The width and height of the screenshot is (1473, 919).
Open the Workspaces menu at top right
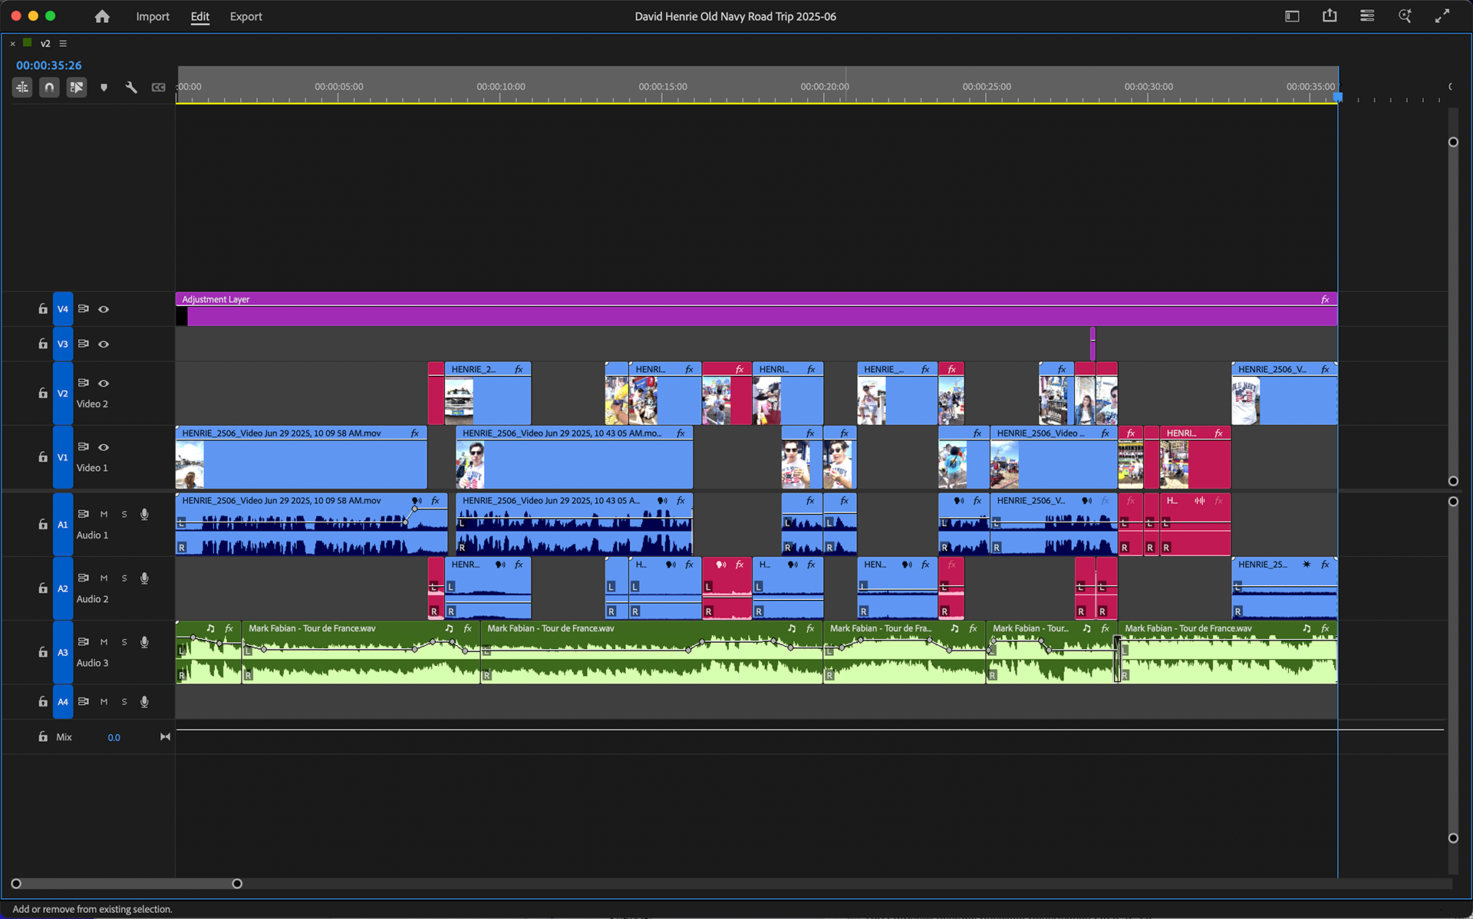[x=1366, y=15]
